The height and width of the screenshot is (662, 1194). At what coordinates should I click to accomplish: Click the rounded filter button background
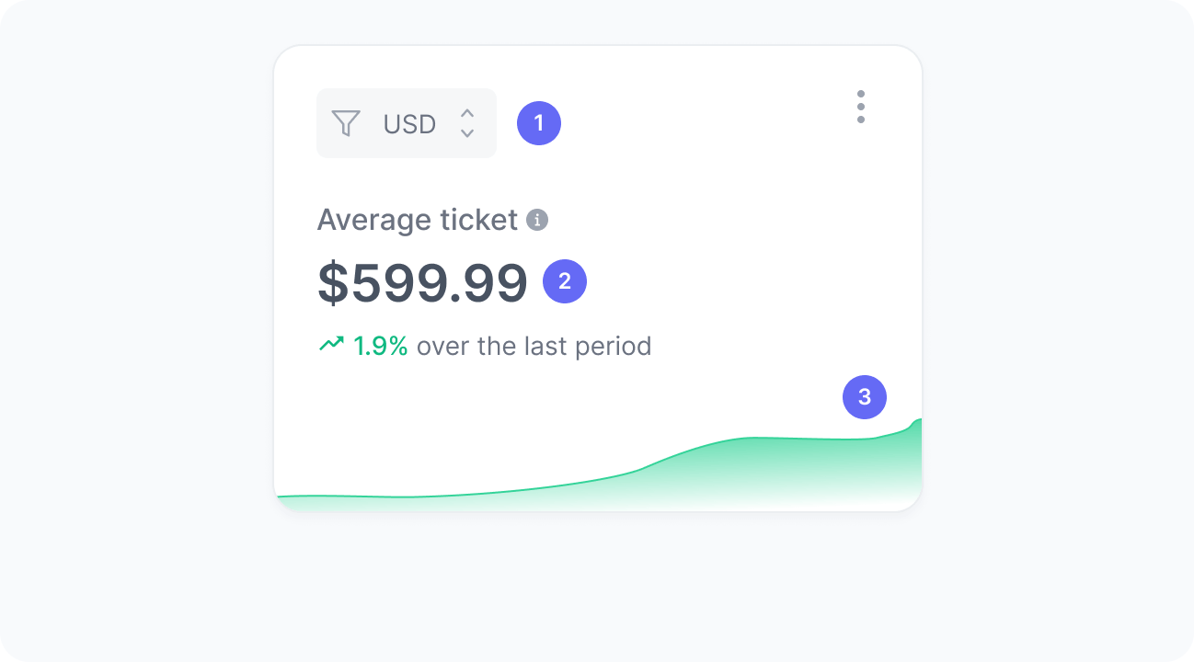coord(406,123)
